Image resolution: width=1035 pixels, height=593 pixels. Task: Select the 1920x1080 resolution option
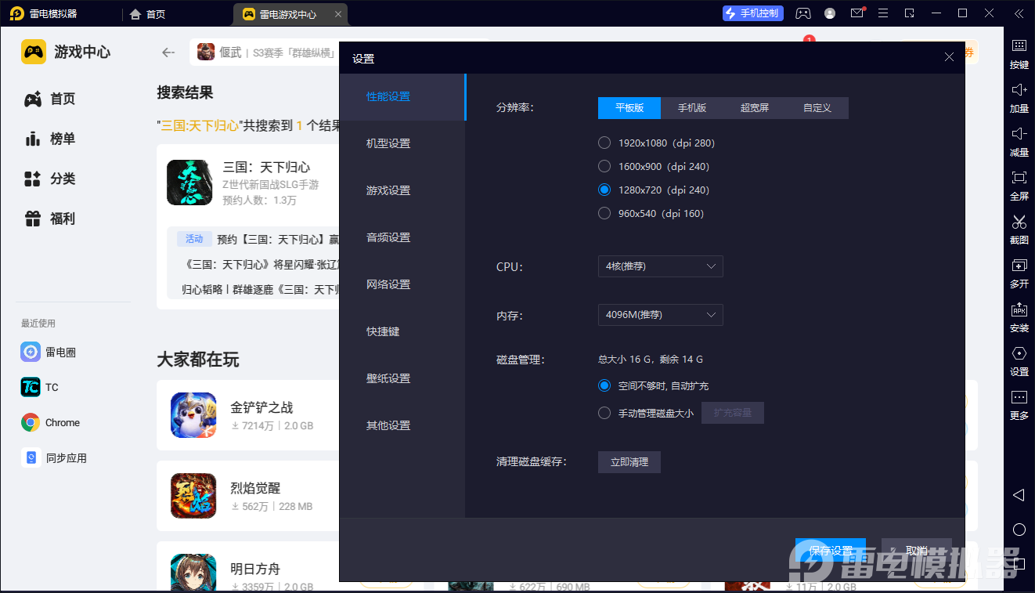point(604,143)
